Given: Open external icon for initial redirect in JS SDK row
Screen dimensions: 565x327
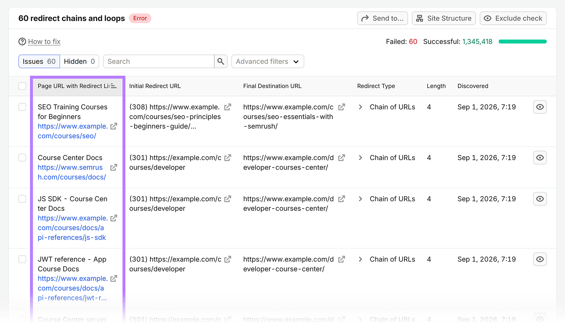Looking at the screenshot, I should (228, 199).
